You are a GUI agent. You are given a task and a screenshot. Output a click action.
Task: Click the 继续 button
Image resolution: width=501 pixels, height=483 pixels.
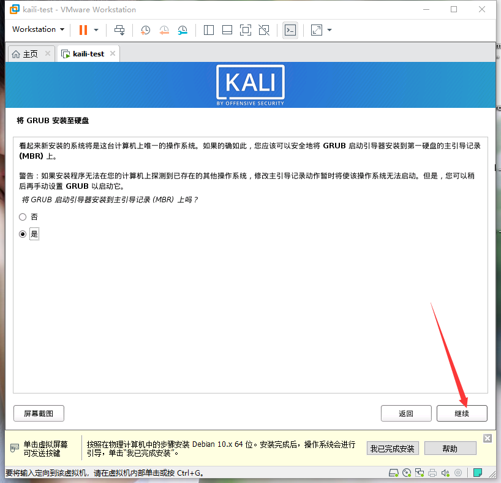coord(461,413)
